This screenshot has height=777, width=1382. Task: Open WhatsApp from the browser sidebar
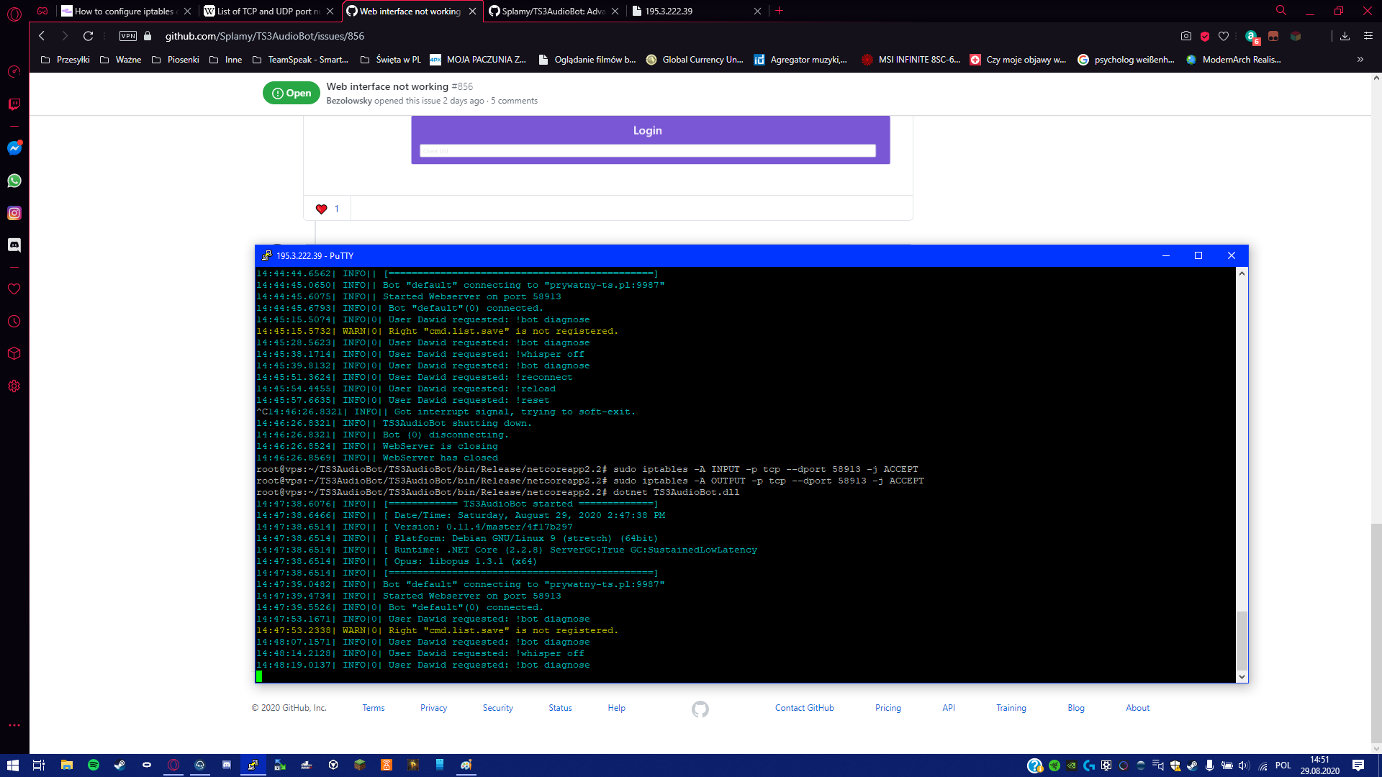pos(14,181)
